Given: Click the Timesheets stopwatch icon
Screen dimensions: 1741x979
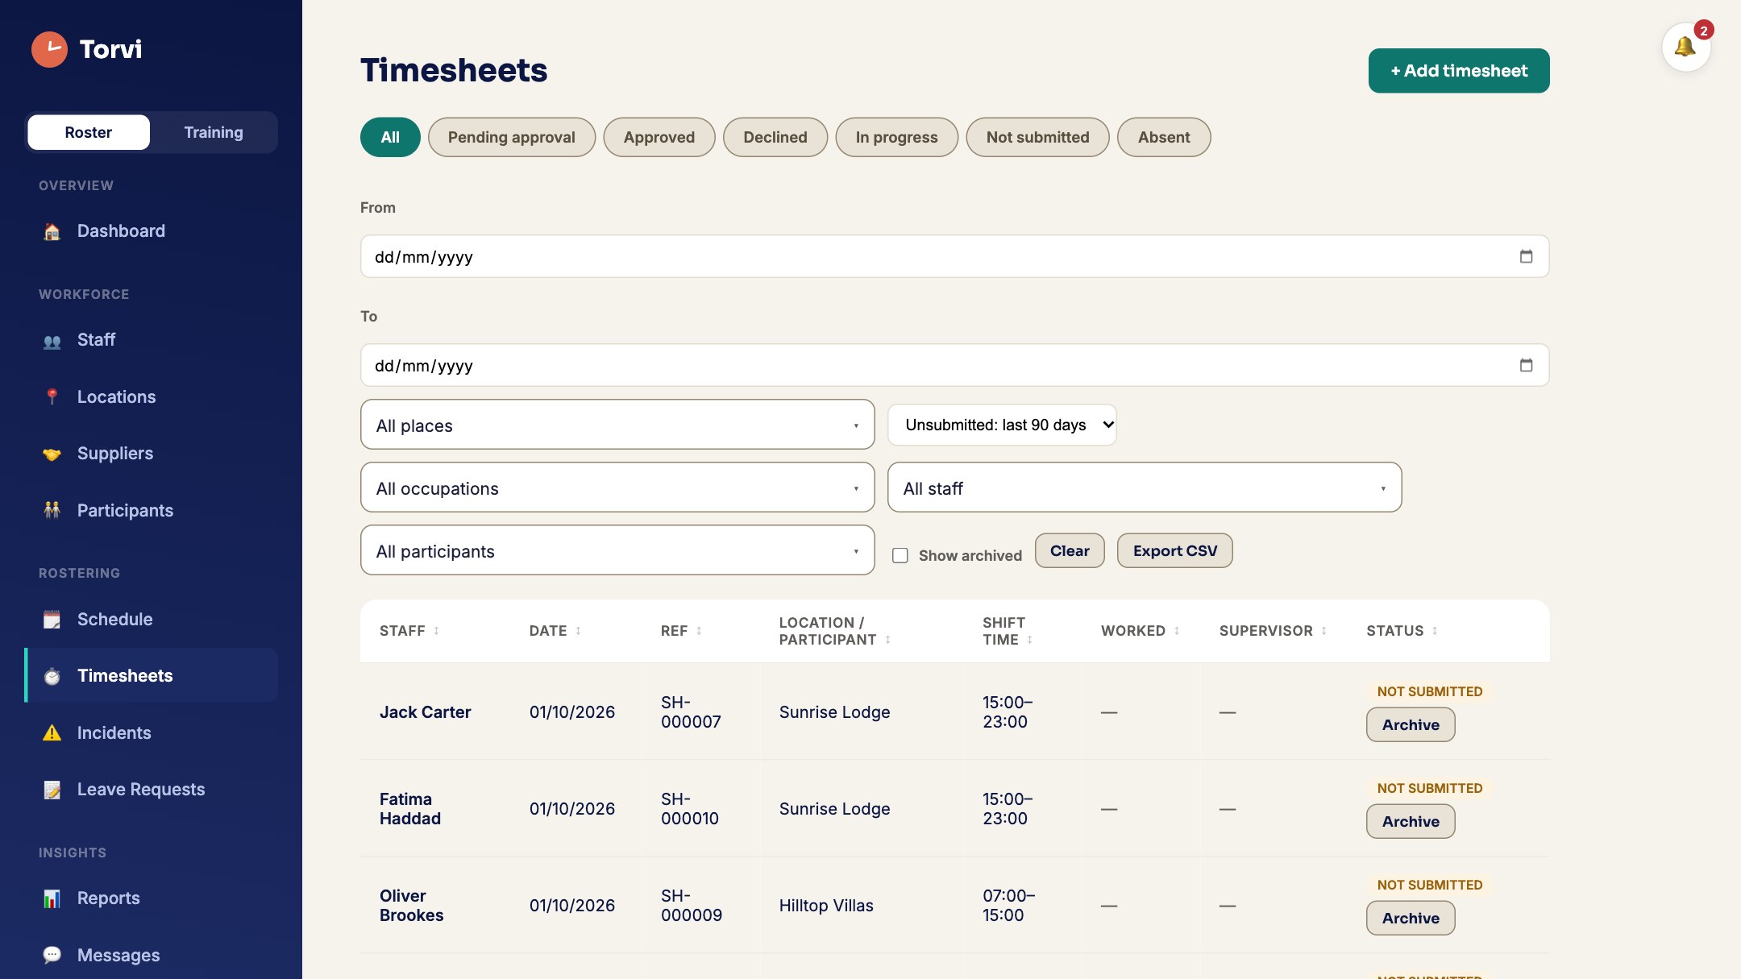Looking at the screenshot, I should tap(52, 677).
